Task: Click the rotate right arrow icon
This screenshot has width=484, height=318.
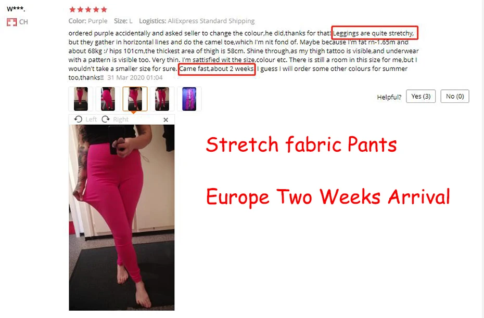Action: point(106,120)
